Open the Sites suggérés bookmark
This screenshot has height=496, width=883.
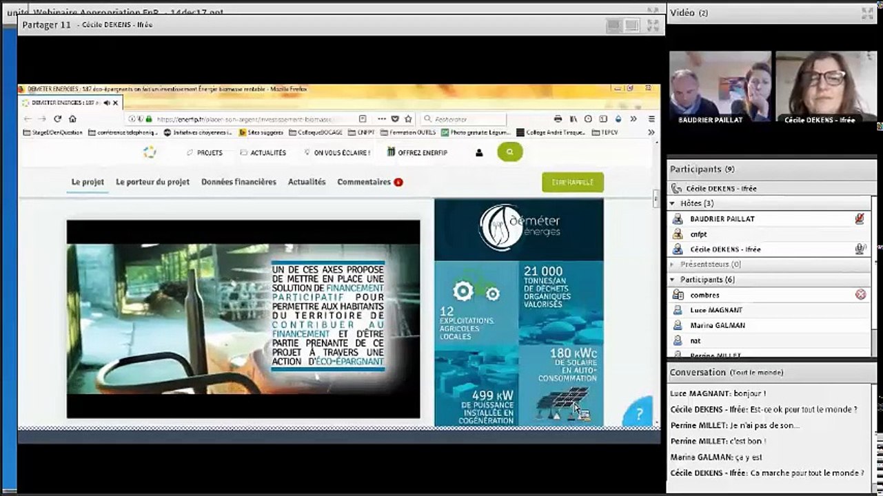[261, 132]
